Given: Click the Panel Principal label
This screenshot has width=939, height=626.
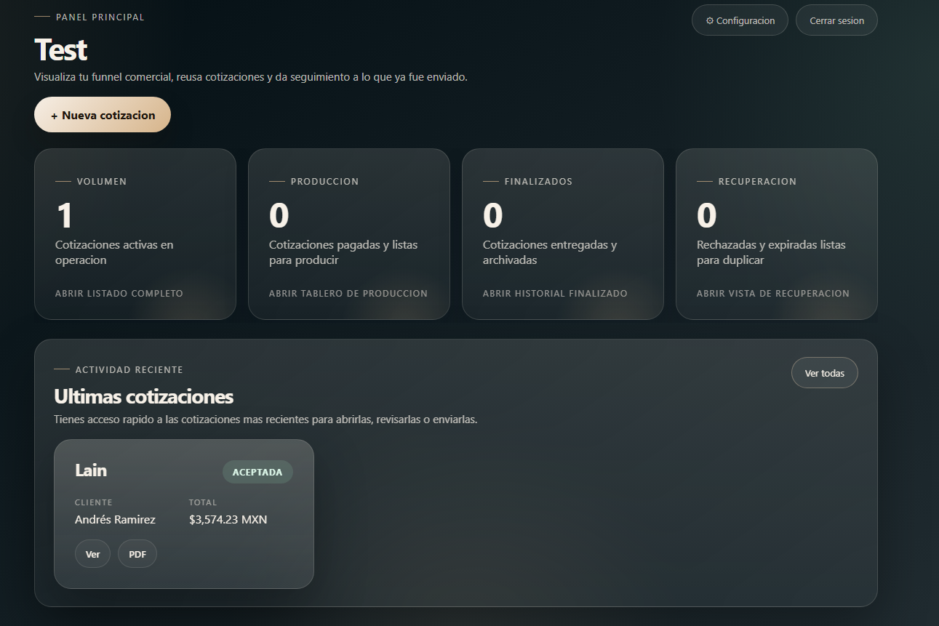Looking at the screenshot, I should pyautogui.click(x=100, y=17).
